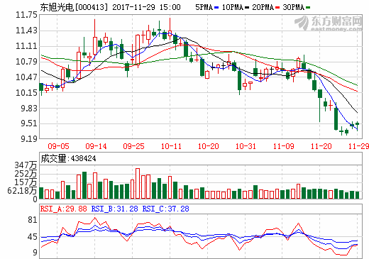Click the 10.47 price axis label

(x=26, y=77)
